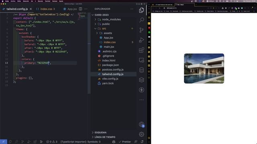The height and width of the screenshot is (144, 257).
Task: Click the Copilot status icon in status bar
Action: (x=114, y=142)
